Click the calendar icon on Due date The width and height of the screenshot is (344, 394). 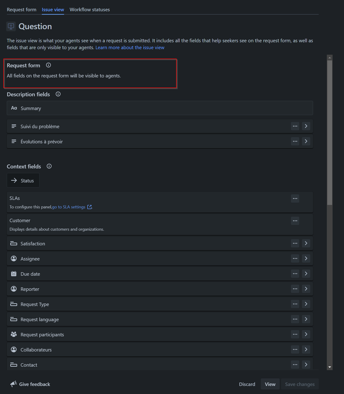pyautogui.click(x=14, y=274)
